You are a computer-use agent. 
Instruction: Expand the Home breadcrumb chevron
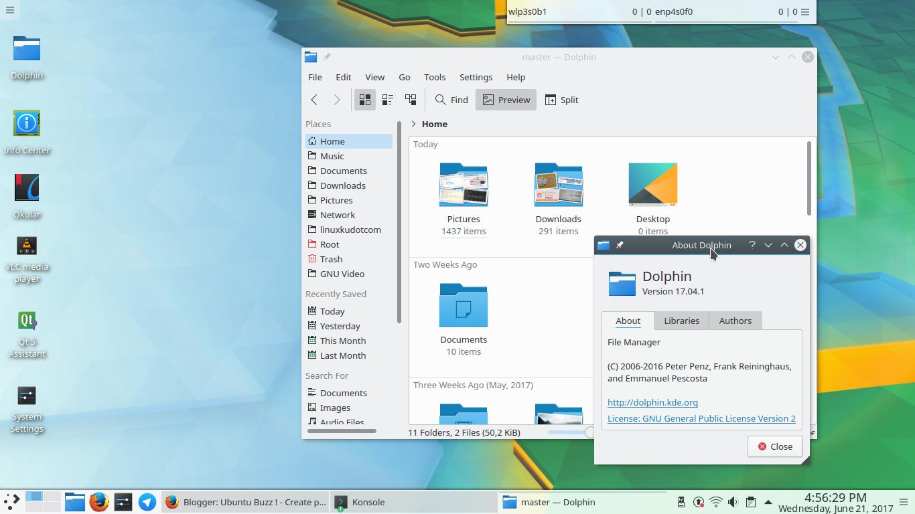tap(414, 124)
